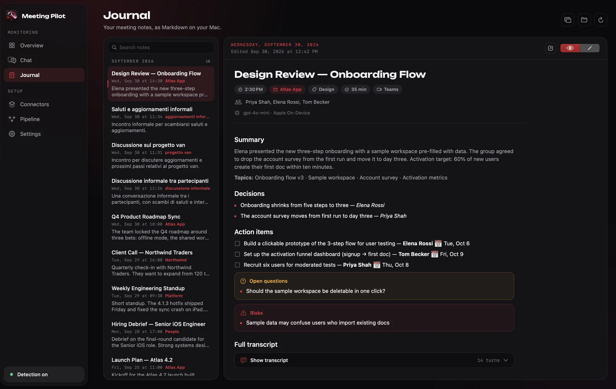Click decision about onboarding shrinking to three
This screenshot has height=389, width=616.
point(312,205)
